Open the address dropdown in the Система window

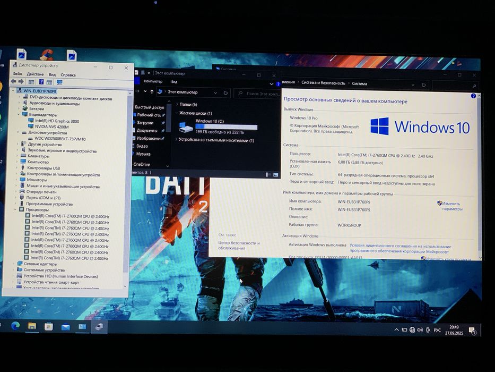pos(413,85)
